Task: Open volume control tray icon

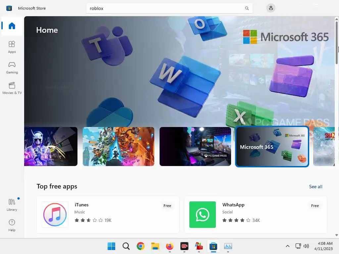Action: (x=306, y=246)
